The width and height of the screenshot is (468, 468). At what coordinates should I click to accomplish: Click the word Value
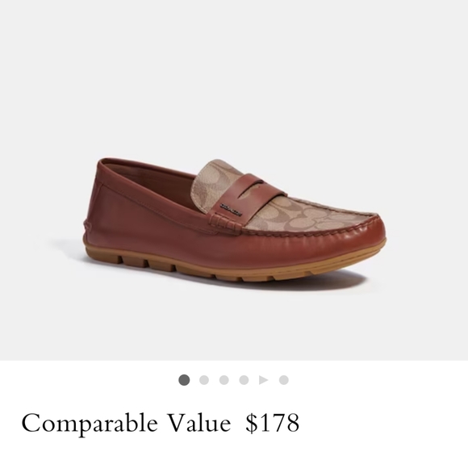198,423
